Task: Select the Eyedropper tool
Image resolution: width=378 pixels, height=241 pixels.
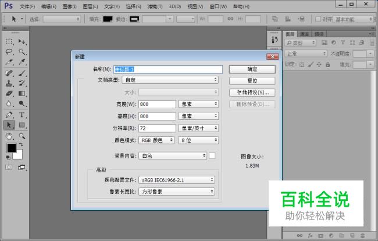Action: [x=22, y=62]
